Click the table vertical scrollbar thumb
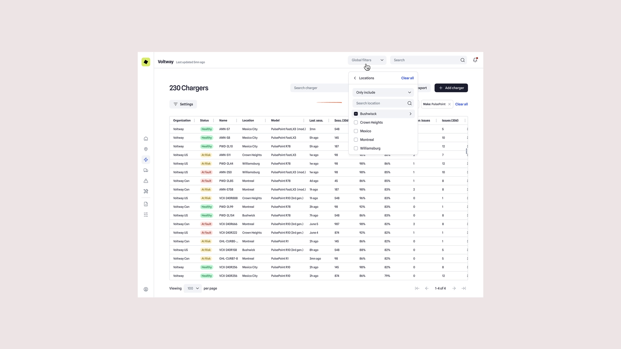This screenshot has width=621, height=349. point(466,151)
